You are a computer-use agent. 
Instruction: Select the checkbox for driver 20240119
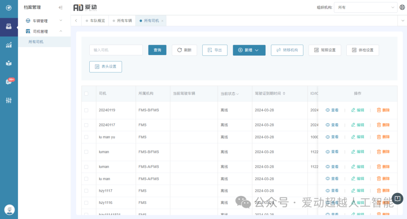tap(86, 110)
